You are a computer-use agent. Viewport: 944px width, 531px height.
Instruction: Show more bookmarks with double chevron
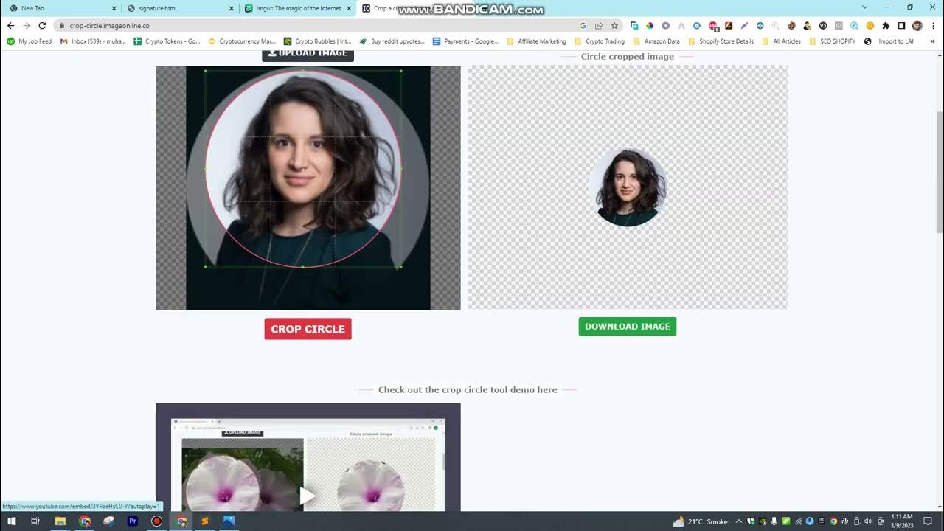coord(933,41)
